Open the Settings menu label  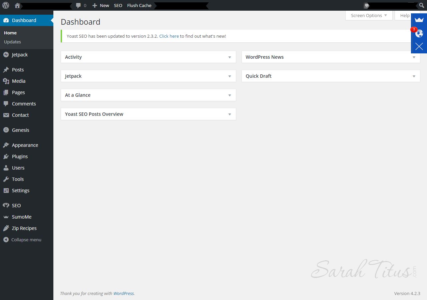(x=21, y=191)
